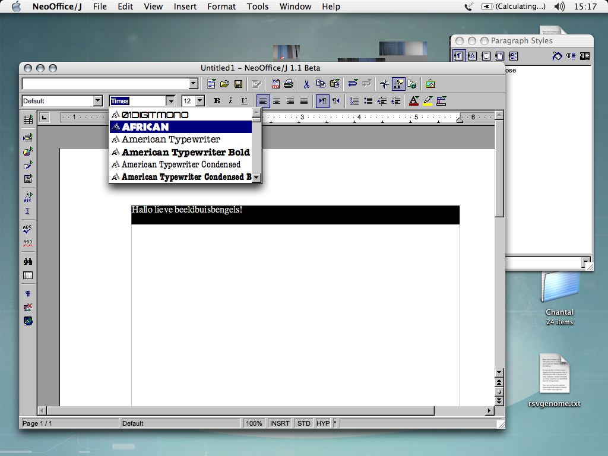Choose the American Typewriter Bold font
The image size is (608, 456).
(x=180, y=152)
